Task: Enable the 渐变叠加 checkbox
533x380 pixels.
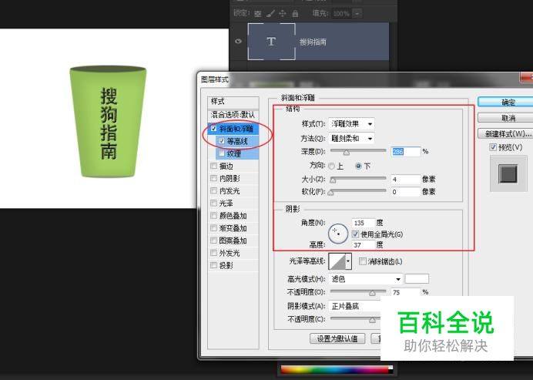Action: point(213,228)
